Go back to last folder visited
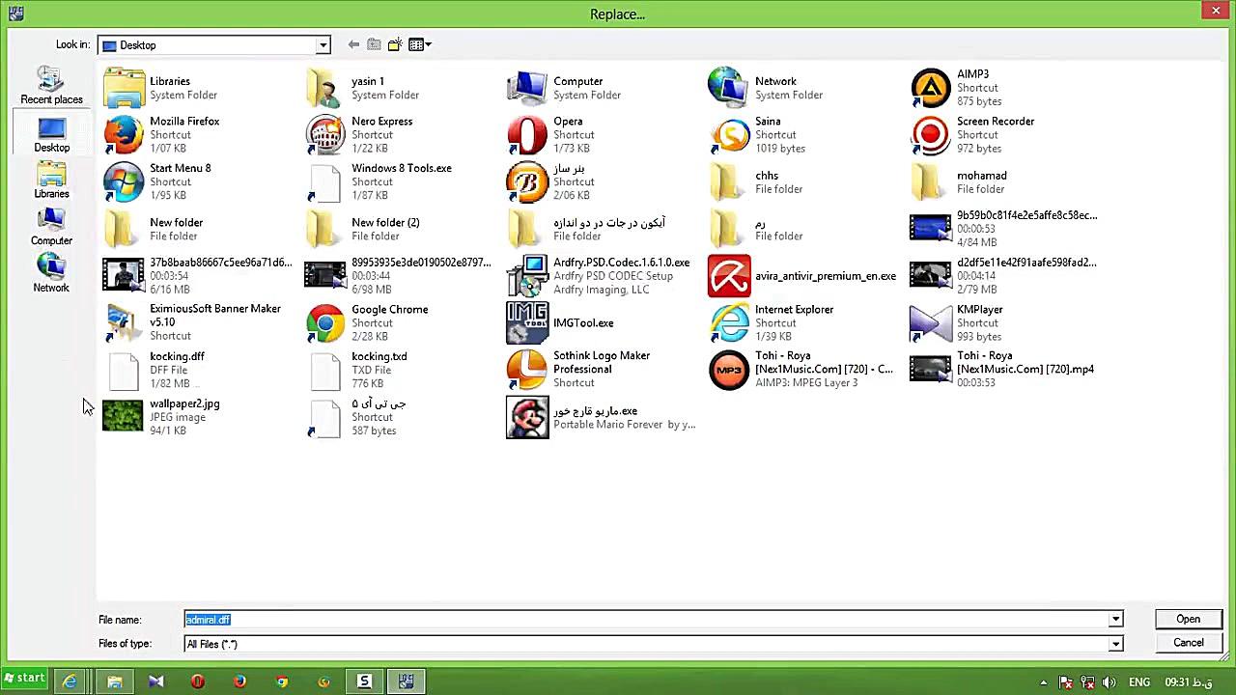 (x=353, y=44)
